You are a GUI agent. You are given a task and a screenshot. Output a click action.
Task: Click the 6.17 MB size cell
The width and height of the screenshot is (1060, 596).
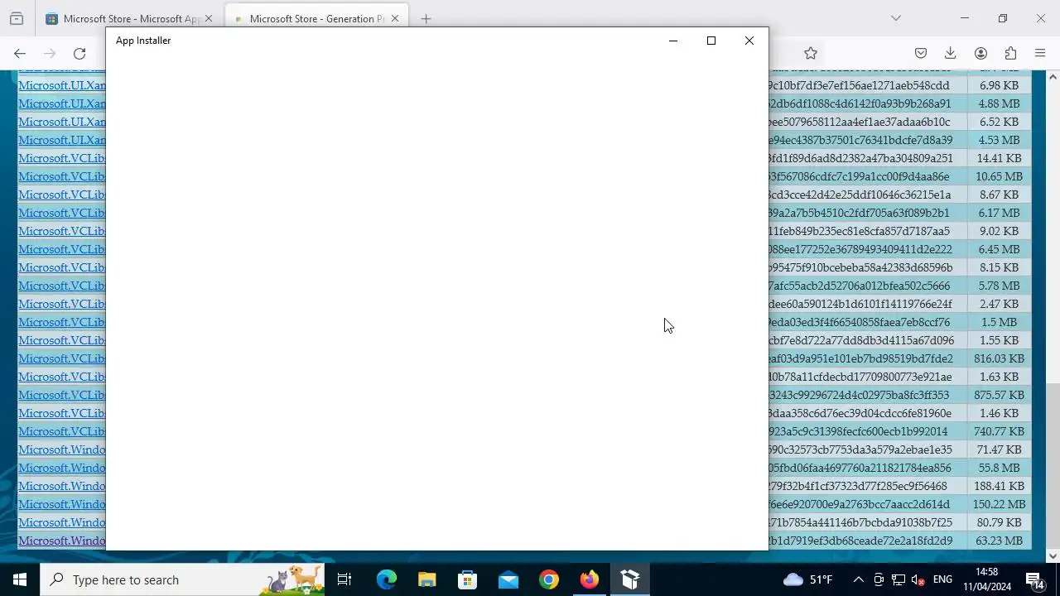click(x=999, y=213)
